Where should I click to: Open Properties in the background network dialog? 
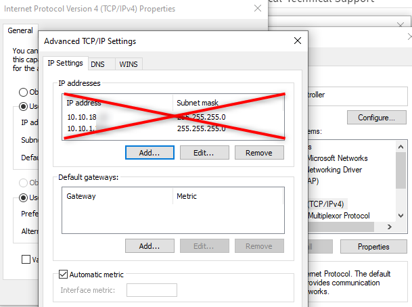[x=373, y=247]
